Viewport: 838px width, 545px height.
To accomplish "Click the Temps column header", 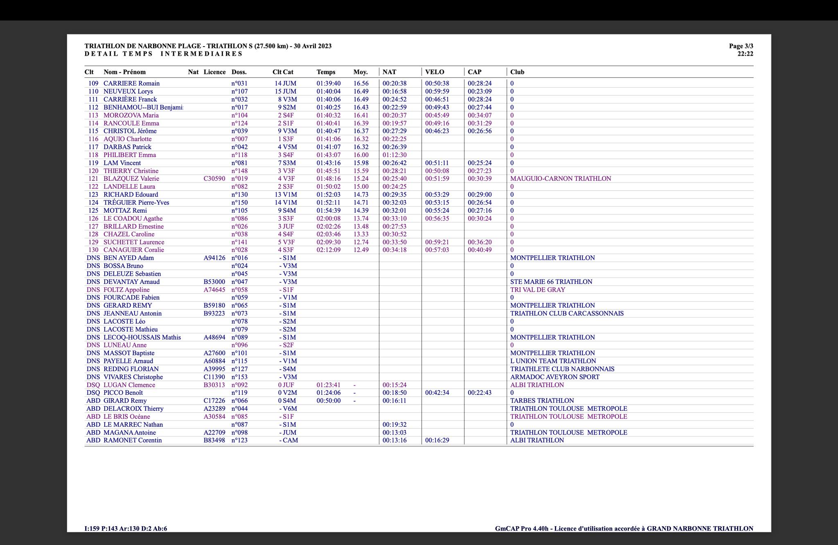I will coord(326,72).
